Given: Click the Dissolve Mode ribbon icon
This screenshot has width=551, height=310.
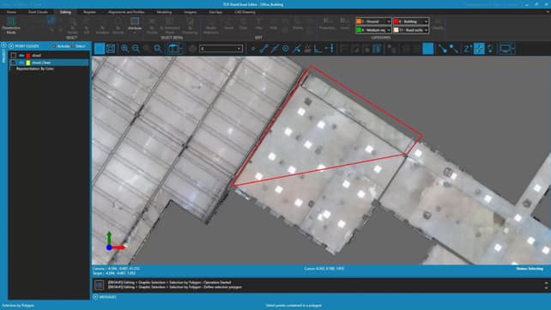Looking at the screenshot, I should tap(11, 25).
